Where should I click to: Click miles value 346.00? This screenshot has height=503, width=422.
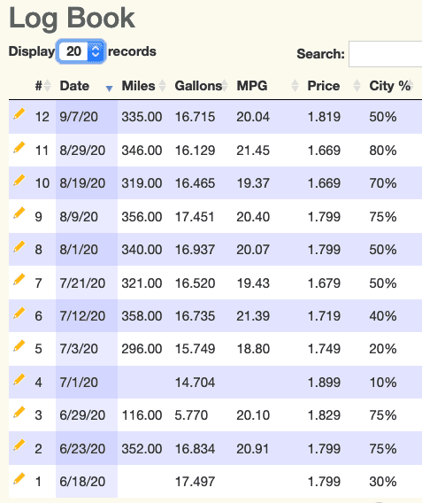pyautogui.click(x=142, y=151)
